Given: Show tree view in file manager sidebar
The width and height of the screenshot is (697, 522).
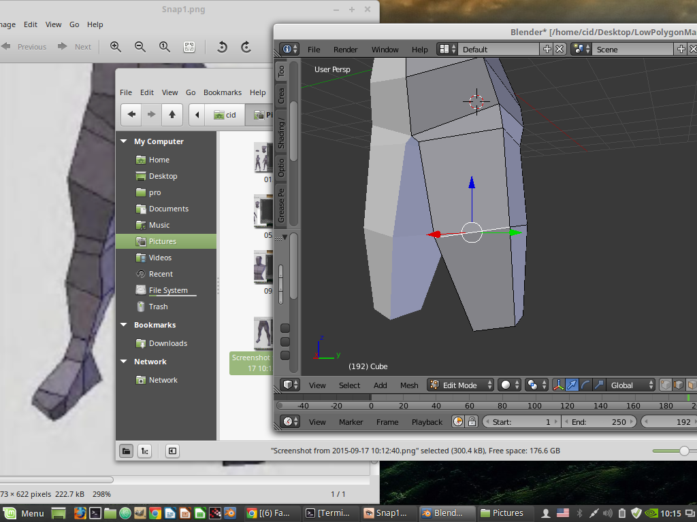Looking at the screenshot, I should [144, 451].
